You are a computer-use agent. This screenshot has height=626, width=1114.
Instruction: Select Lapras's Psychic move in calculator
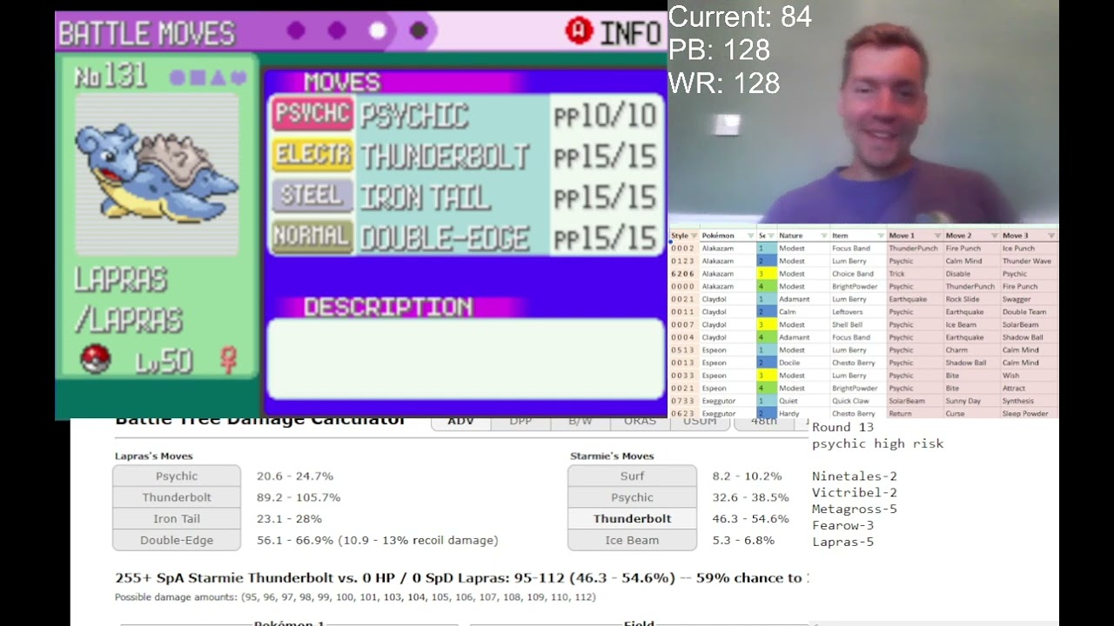click(x=177, y=476)
